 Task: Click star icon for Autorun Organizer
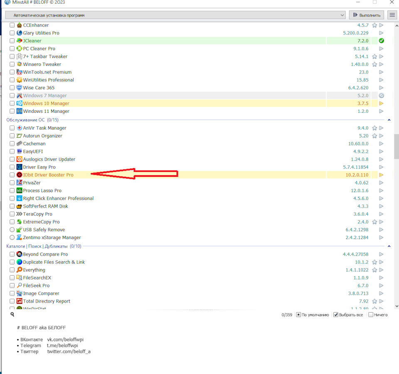coord(374,136)
